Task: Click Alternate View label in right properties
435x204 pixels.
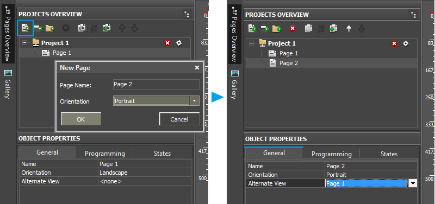Action: pos(267,183)
